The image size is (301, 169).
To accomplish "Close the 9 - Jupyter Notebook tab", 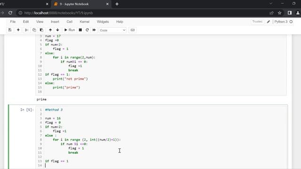I will point(107,4).
